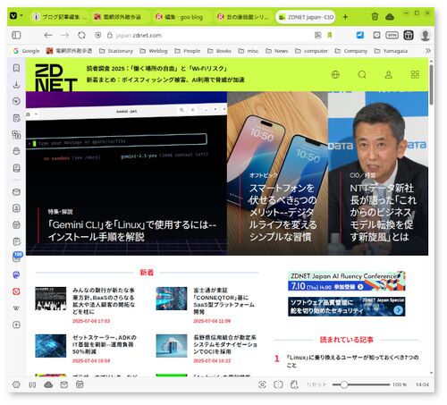Open the Mail panel with 100 badge
The image size is (447, 405).
(17, 257)
